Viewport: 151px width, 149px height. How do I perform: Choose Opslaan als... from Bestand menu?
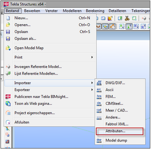click(50, 39)
